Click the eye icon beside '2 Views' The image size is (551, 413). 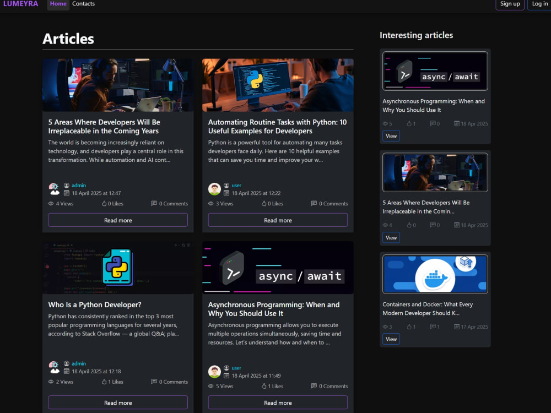[x=51, y=382]
